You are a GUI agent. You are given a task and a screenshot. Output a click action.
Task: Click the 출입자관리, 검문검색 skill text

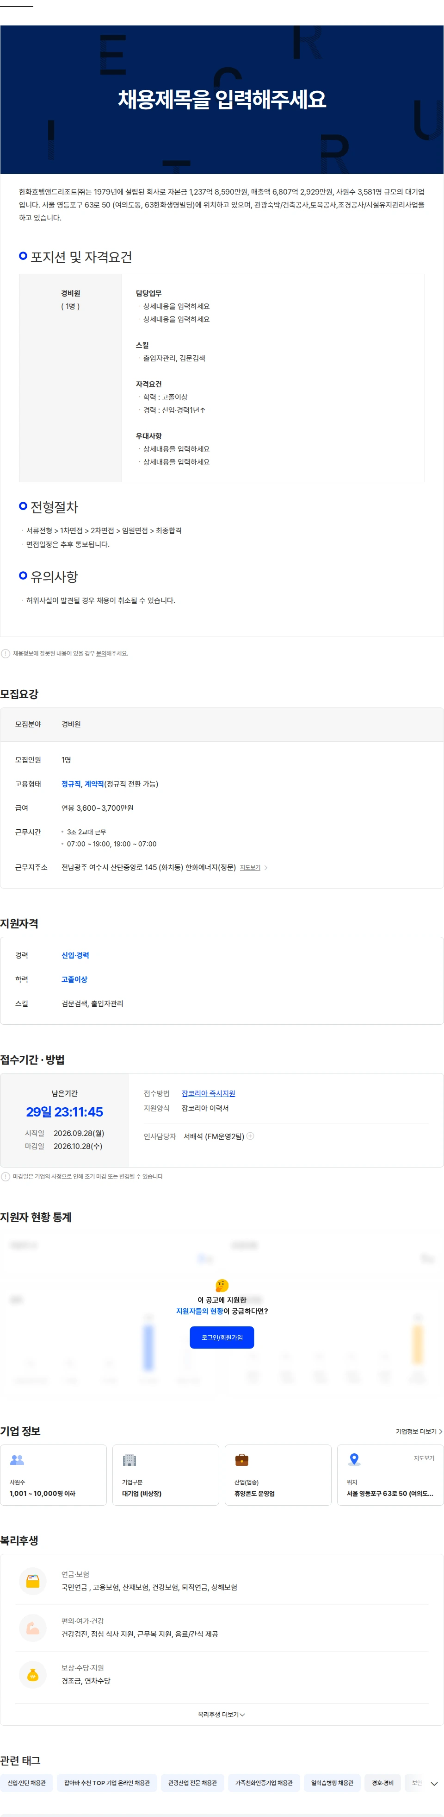tap(174, 358)
